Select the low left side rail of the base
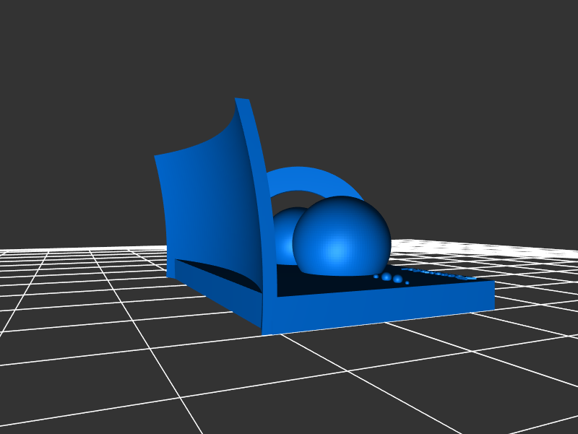Viewport: 578px width, 434px height. (217, 283)
